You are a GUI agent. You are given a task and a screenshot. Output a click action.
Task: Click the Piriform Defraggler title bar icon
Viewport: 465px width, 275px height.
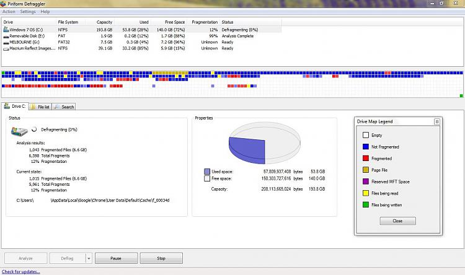[x=3, y=4]
